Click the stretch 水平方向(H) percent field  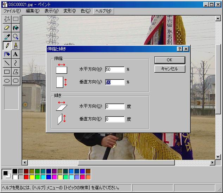pyautogui.click(x=115, y=70)
